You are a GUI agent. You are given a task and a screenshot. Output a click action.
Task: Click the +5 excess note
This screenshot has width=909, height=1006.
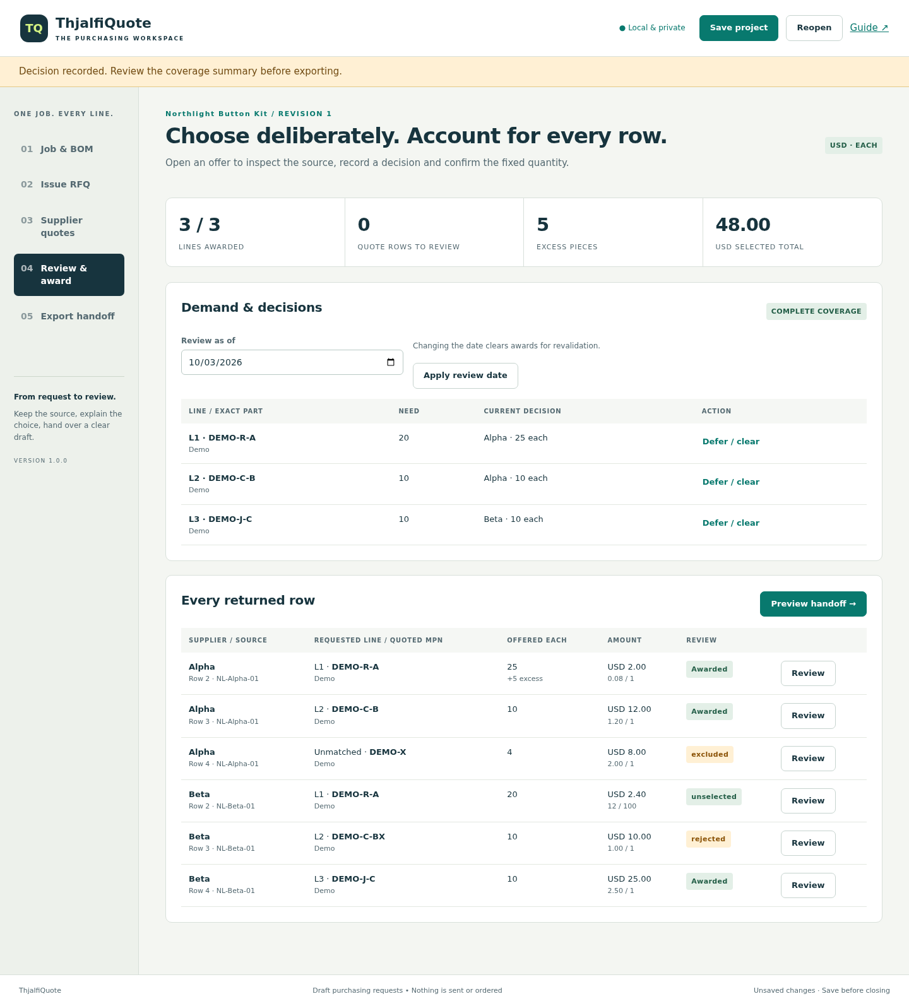[525, 679]
